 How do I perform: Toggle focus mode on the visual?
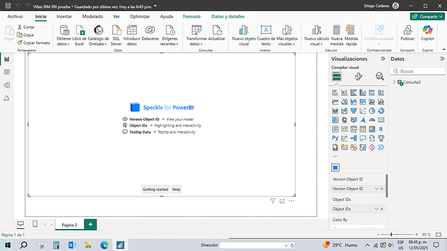pyautogui.click(x=282, y=201)
